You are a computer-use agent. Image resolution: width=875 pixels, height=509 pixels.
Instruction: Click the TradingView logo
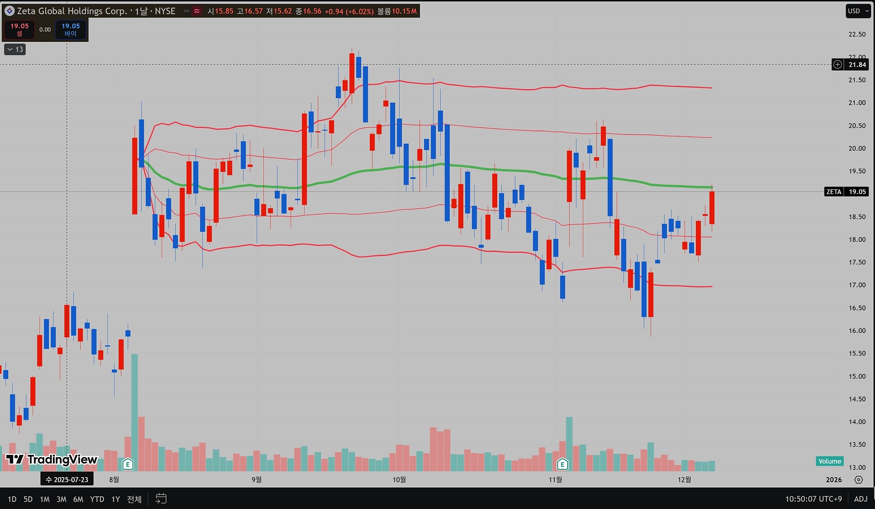pyautogui.click(x=51, y=459)
